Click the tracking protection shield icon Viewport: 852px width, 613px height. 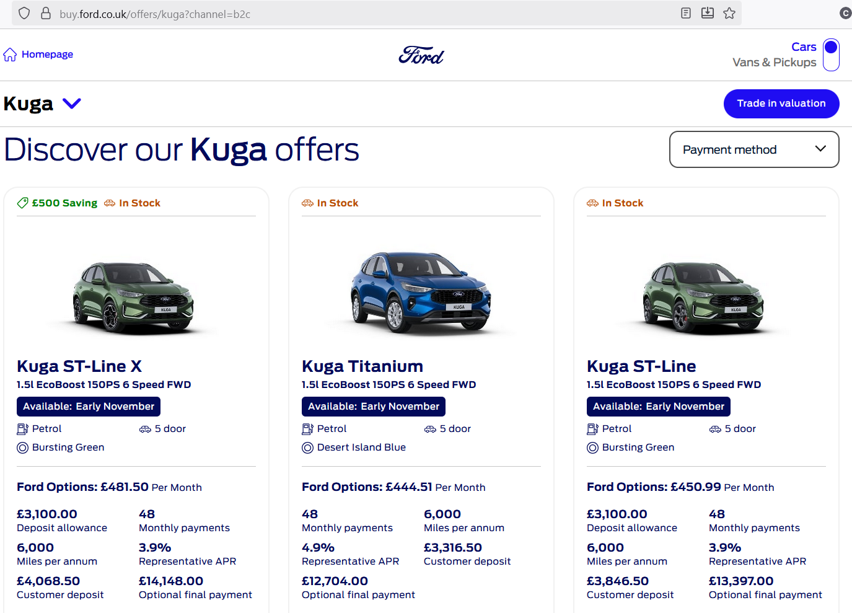24,13
